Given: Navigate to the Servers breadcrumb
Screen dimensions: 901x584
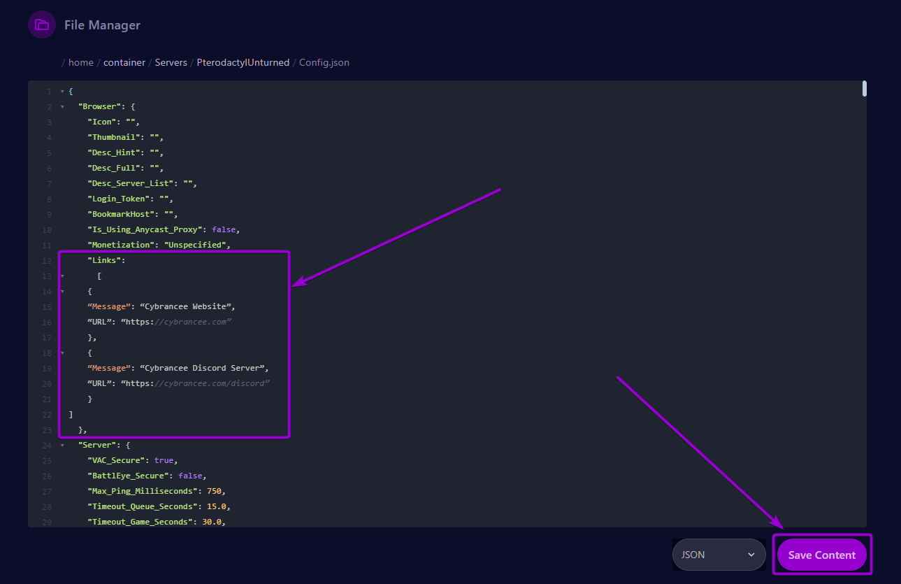Looking at the screenshot, I should click(171, 62).
